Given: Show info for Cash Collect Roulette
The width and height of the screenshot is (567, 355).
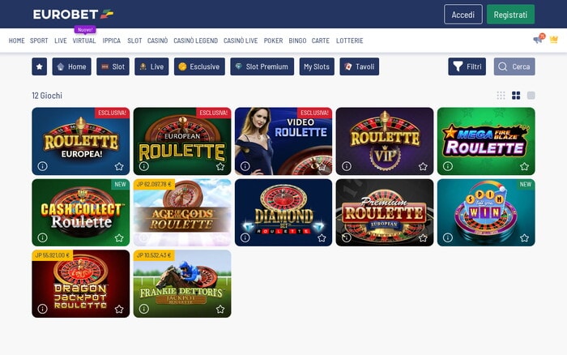Looking at the screenshot, I should [x=42, y=237].
